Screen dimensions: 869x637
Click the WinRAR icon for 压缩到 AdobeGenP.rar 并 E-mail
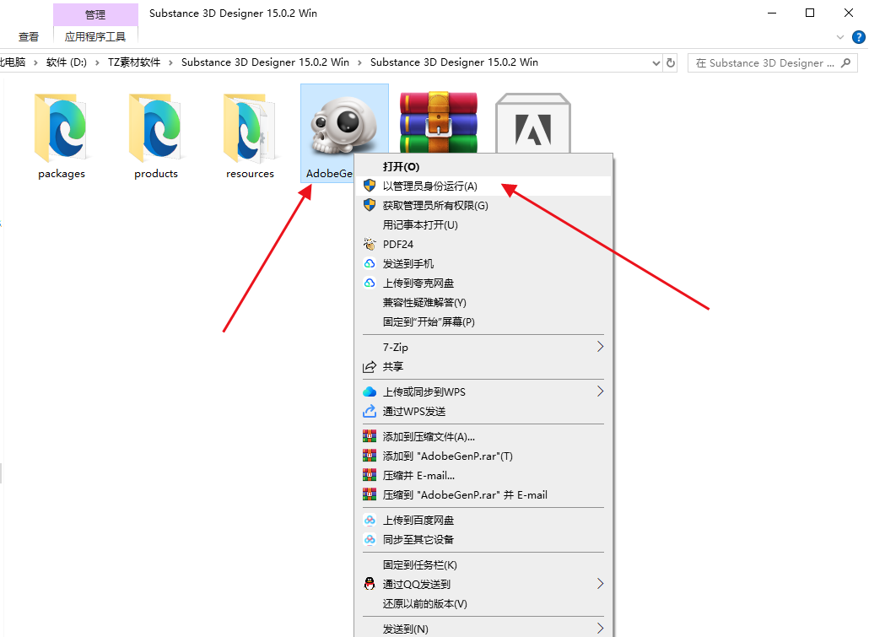click(370, 494)
